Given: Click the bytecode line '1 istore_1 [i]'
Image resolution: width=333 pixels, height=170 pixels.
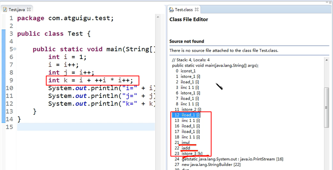Looking at the screenshot, I should [187, 76].
